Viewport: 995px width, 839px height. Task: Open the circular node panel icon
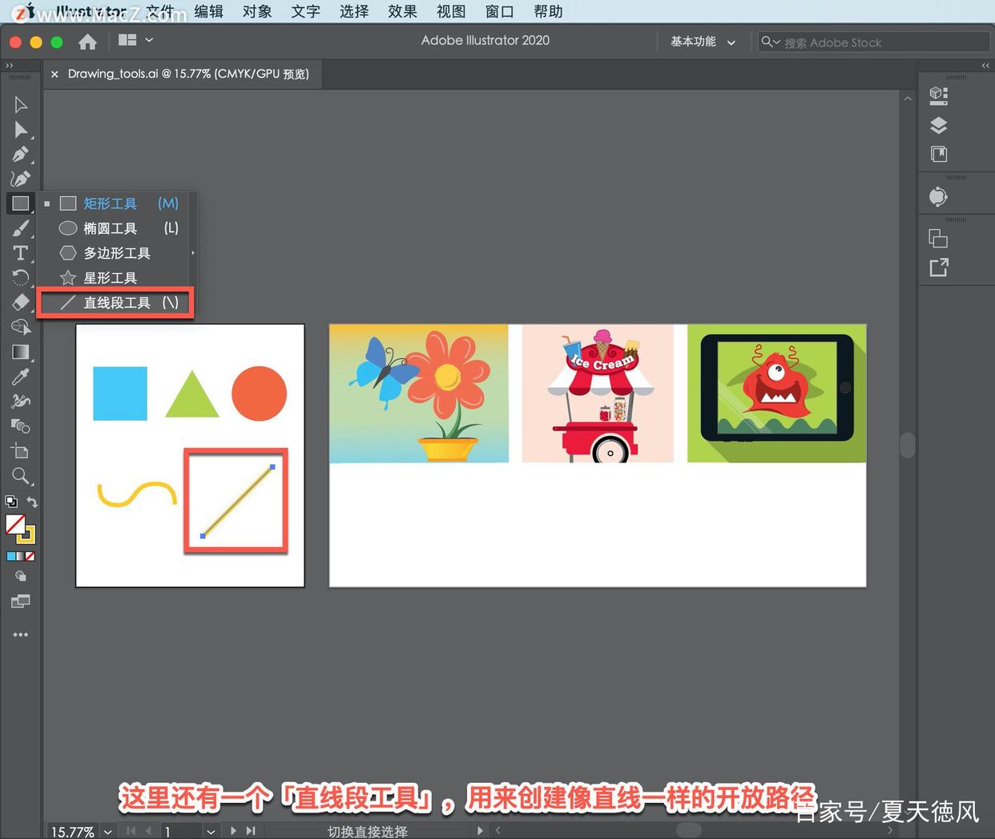tap(939, 196)
